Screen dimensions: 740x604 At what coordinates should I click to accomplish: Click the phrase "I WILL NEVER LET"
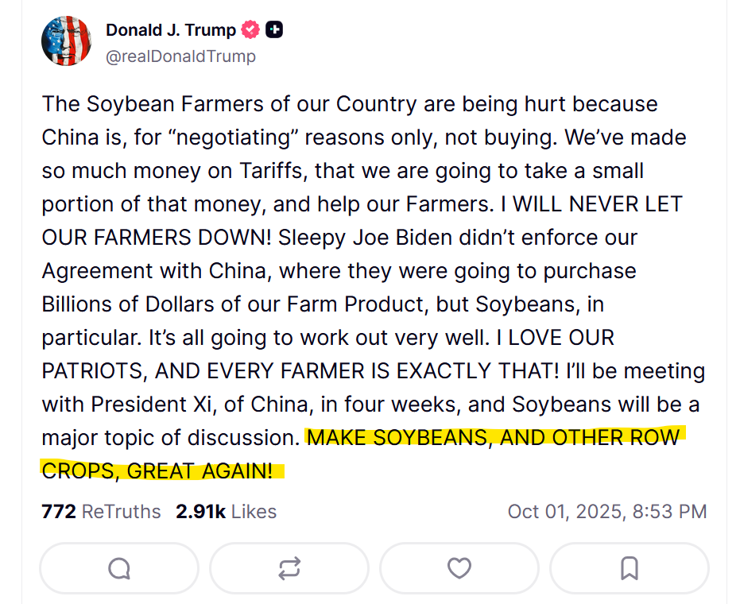click(597, 203)
